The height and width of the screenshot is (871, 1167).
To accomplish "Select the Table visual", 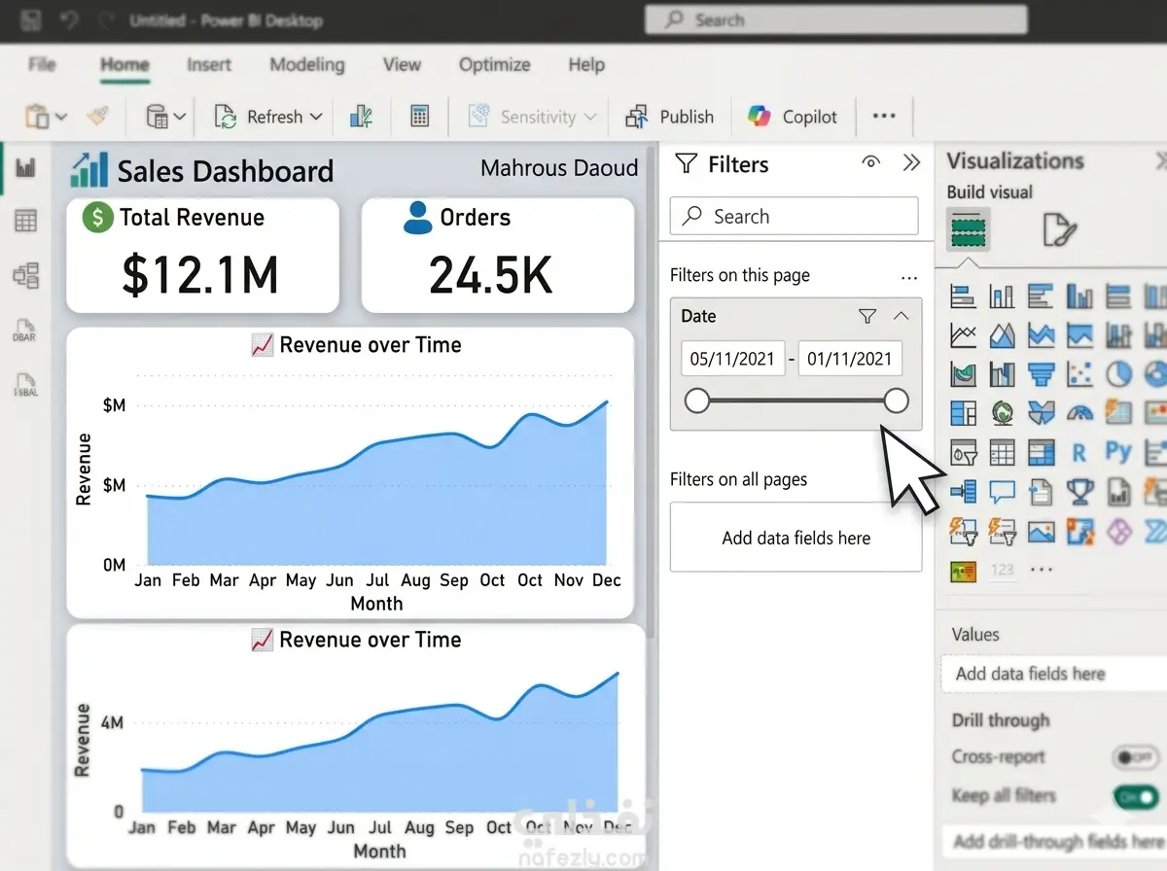I will [x=1003, y=452].
